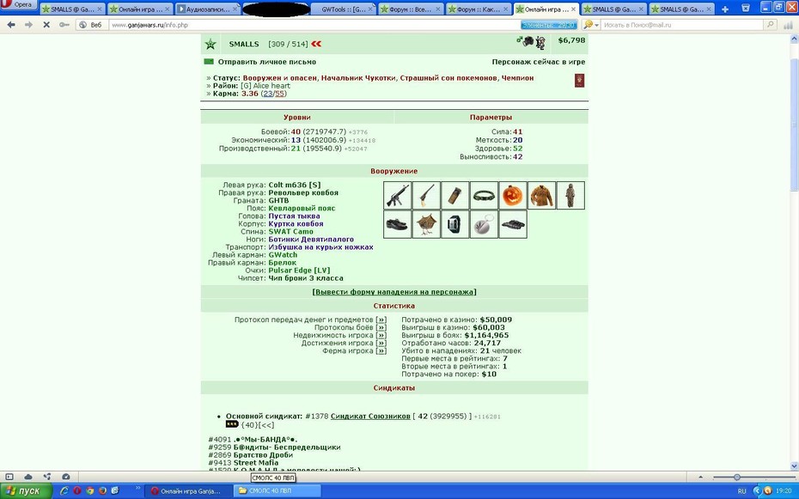This screenshot has width=799, height=499.
Task: Click the scrollbar down arrow
Action: coord(794,466)
